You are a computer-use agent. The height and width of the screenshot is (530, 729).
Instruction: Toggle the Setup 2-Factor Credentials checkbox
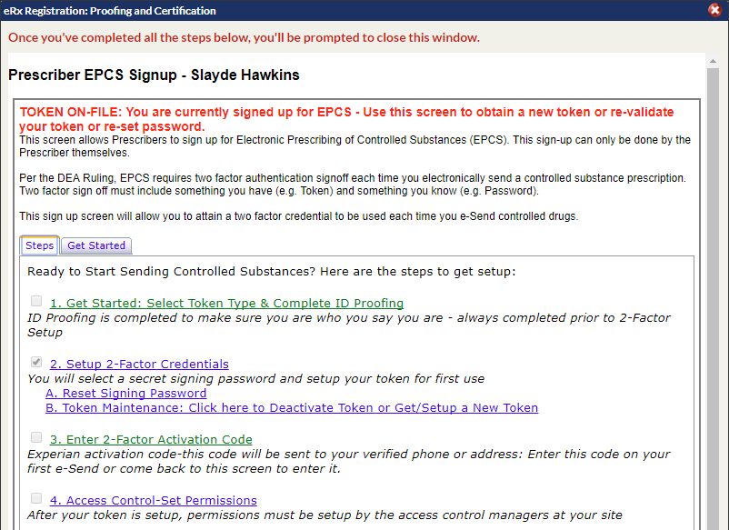36,362
